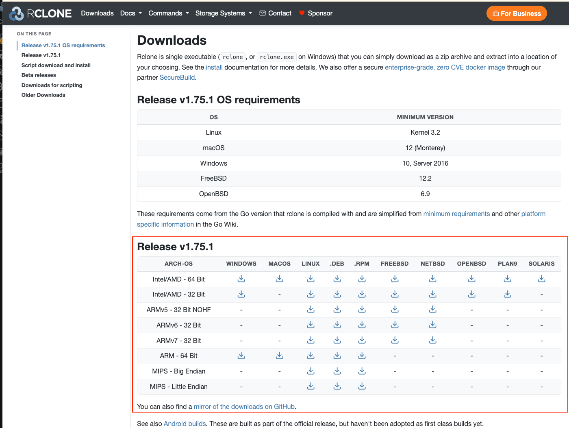Open the Sponsor page
This screenshot has width=569, height=428.
click(x=316, y=13)
